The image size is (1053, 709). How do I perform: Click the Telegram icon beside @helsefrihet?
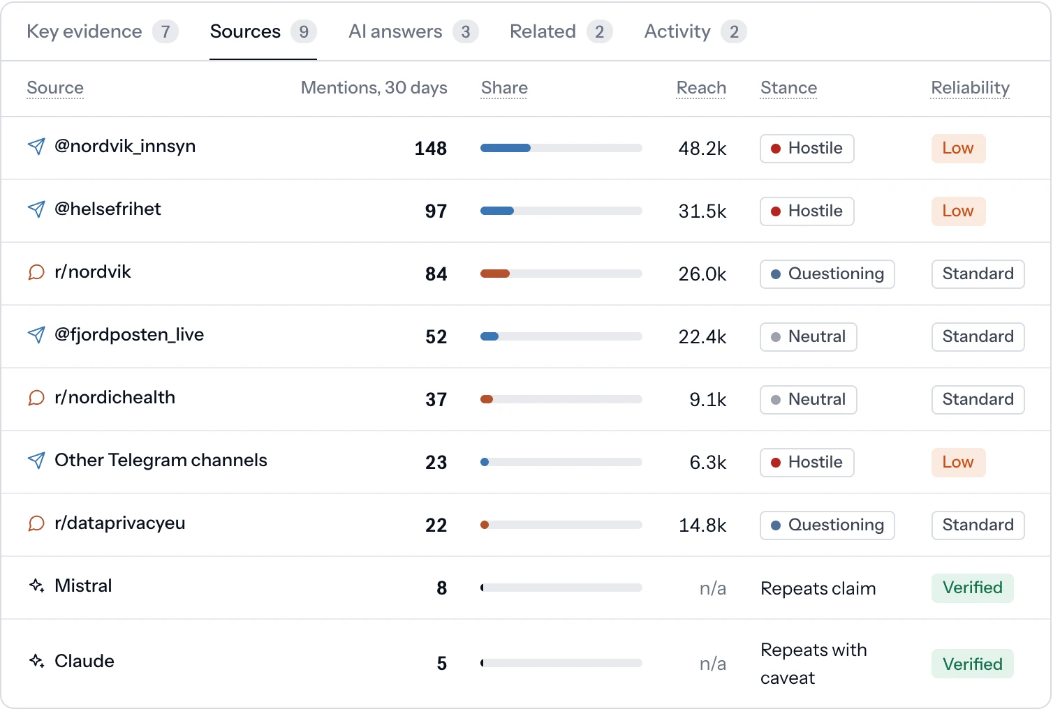point(36,209)
